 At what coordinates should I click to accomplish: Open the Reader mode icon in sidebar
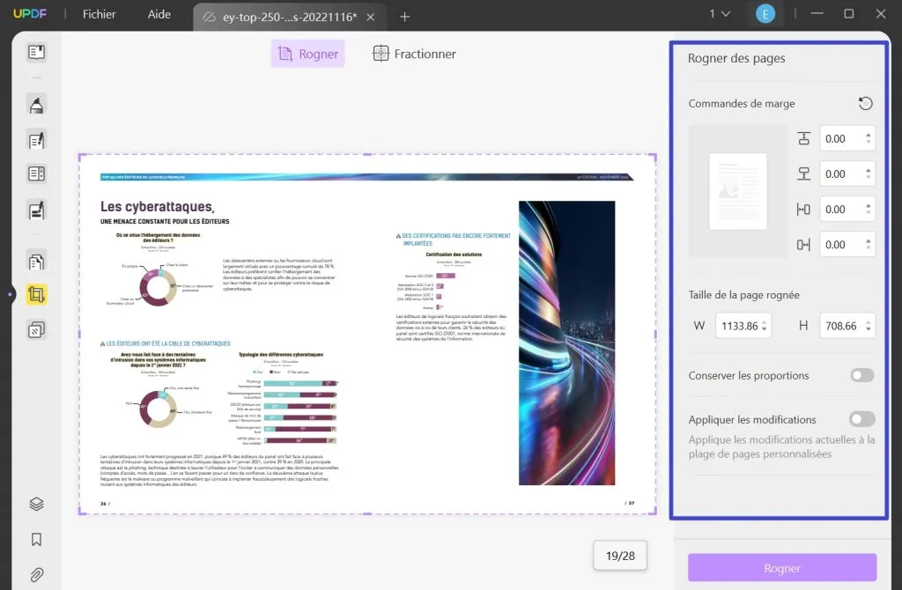click(36, 52)
